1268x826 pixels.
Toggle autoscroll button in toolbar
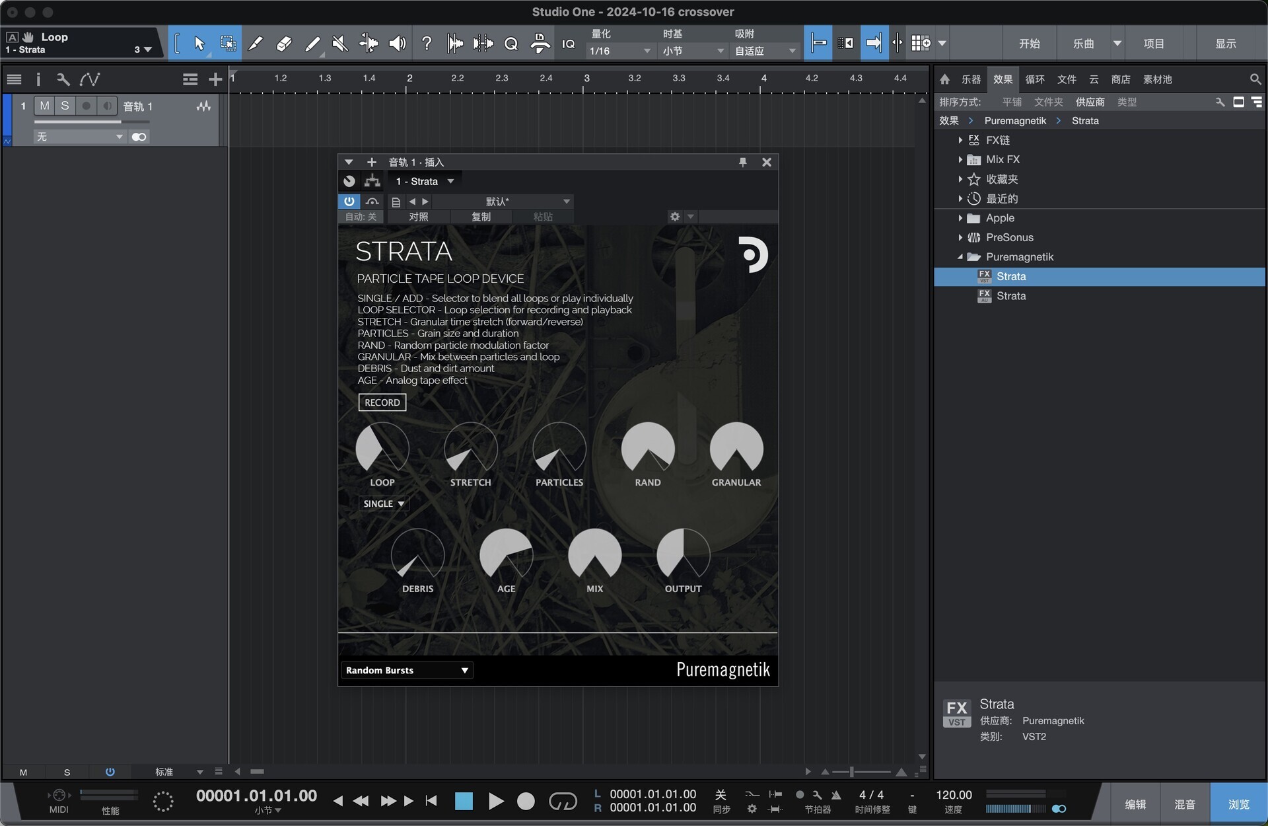point(873,44)
